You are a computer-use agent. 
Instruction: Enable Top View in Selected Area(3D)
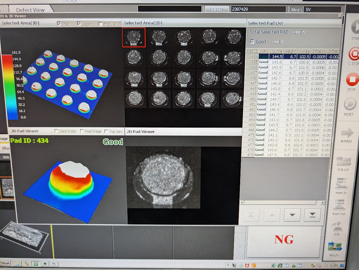pos(101,24)
